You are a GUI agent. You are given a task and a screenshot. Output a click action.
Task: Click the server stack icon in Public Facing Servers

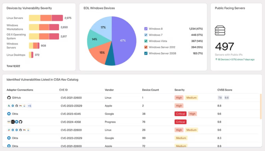220,31
